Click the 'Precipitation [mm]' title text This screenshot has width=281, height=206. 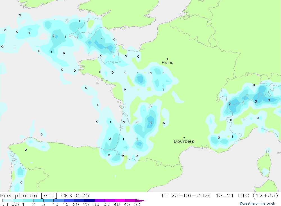pyautogui.click(x=29, y=196)
